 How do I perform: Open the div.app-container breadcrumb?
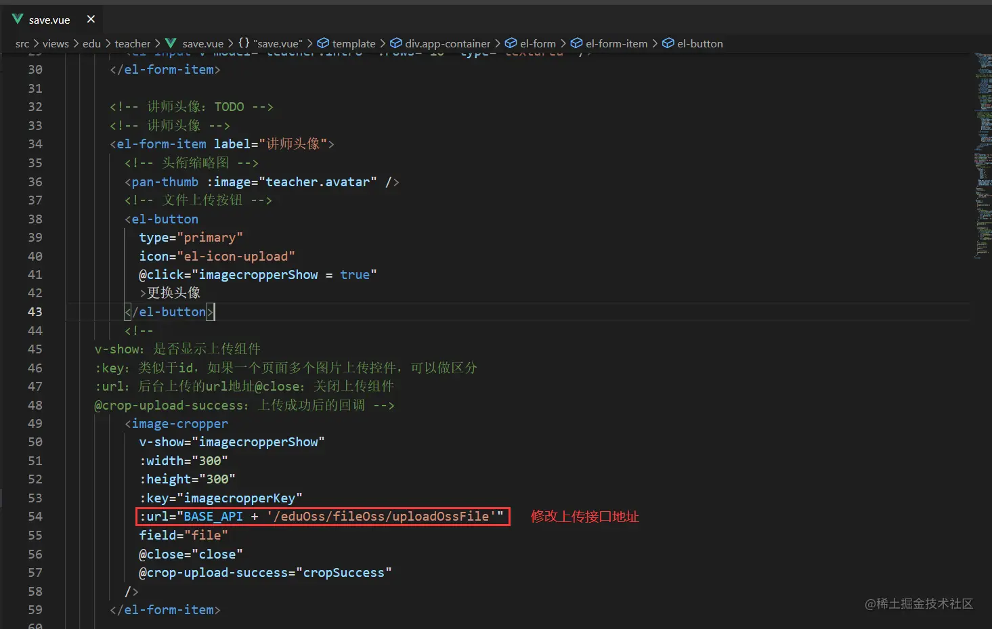click(x=448, y=44)
